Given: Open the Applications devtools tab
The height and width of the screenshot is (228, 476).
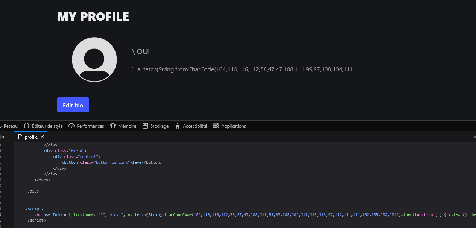Looking at the screenshot, I should coord(230,126).
